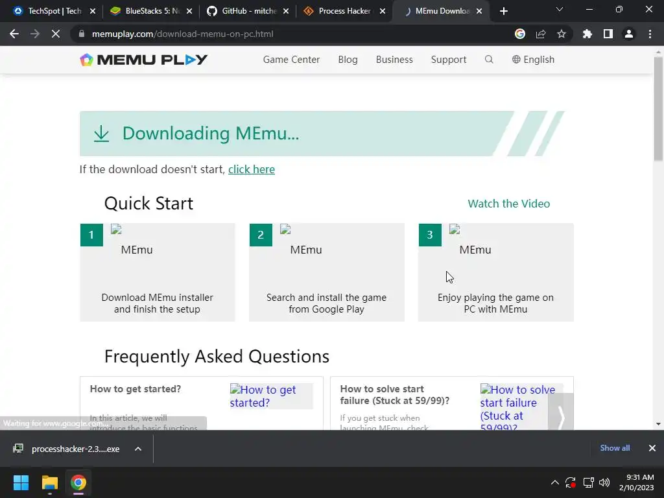Open File Explorer from taskbar
The height and width of the screenshot is (498, 664).
click(49, 482)
